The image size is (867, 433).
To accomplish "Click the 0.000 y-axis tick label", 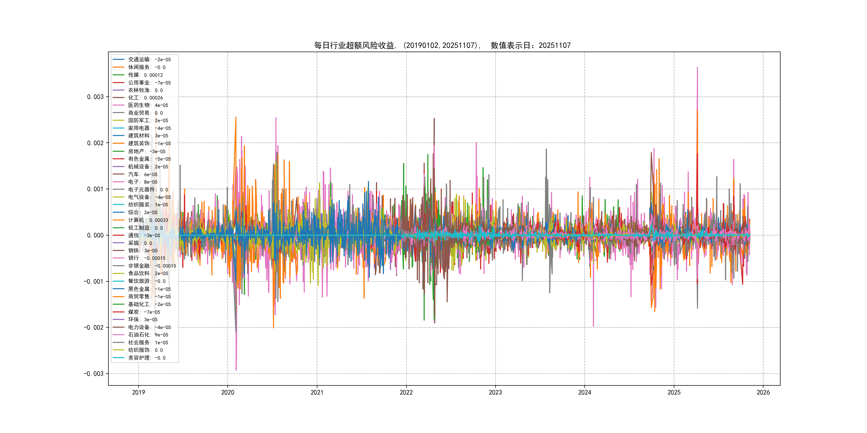I will [x=95, y=235].
